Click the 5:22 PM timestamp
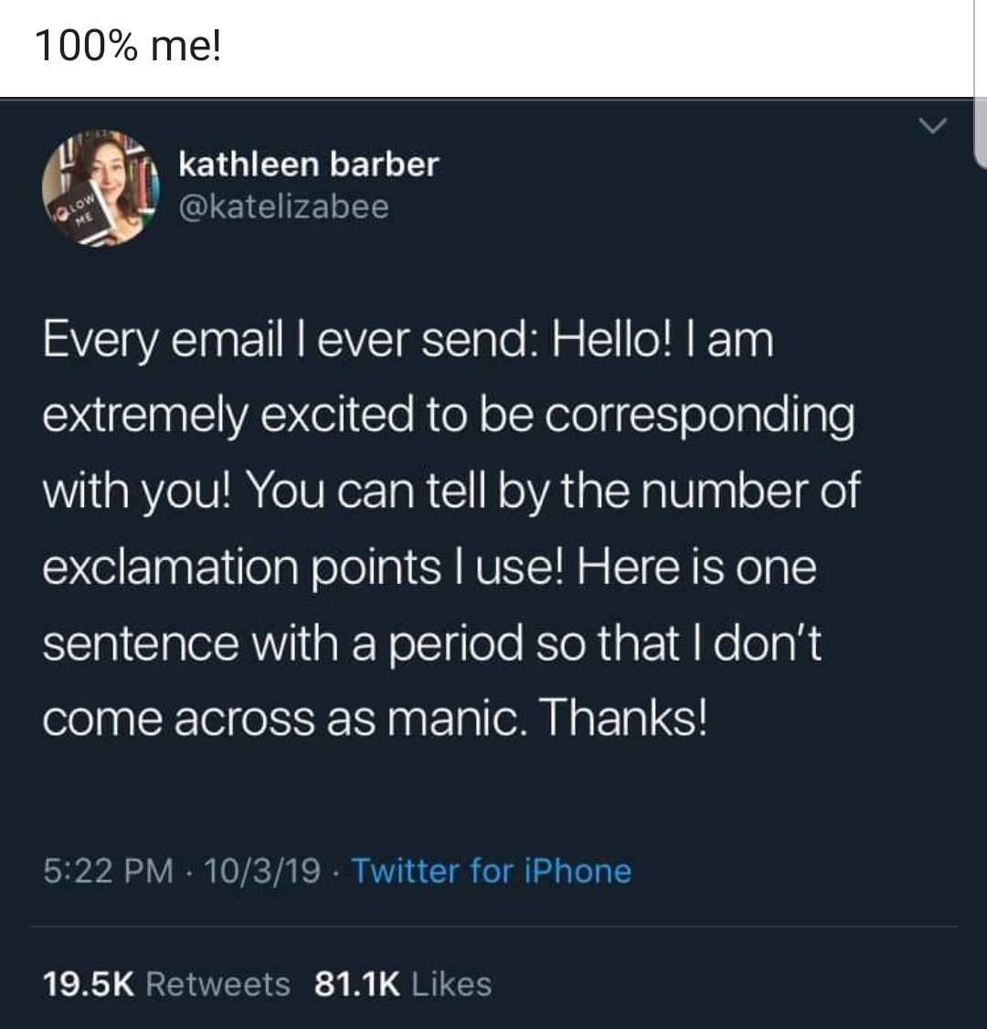The width and height of the screenshot is (987, 1029). tap(108, 872)
